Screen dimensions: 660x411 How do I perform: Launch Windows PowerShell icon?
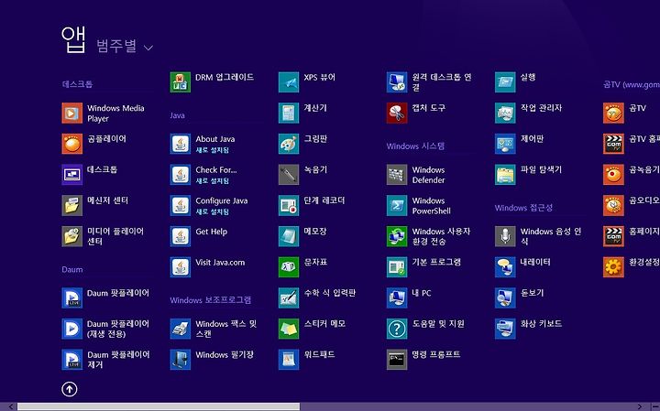point(397,205)
